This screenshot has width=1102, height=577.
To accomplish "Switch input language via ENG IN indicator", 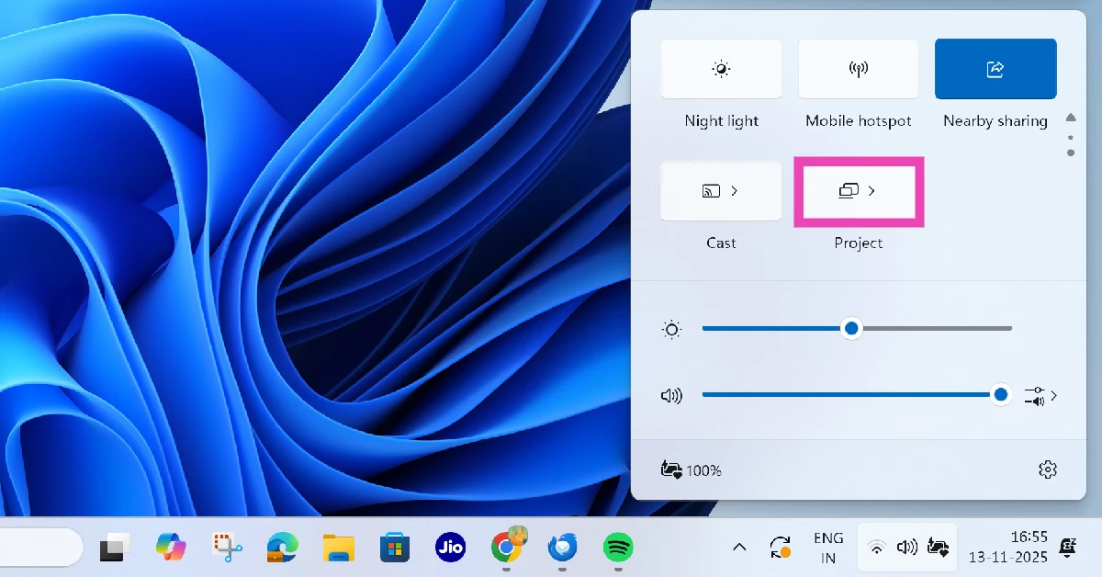I will tap(827, 547).
